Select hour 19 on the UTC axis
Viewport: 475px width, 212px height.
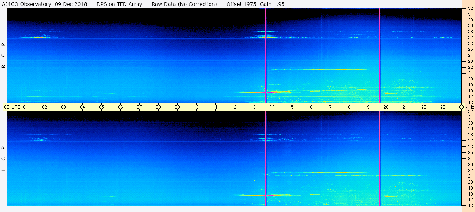[367, 107]
